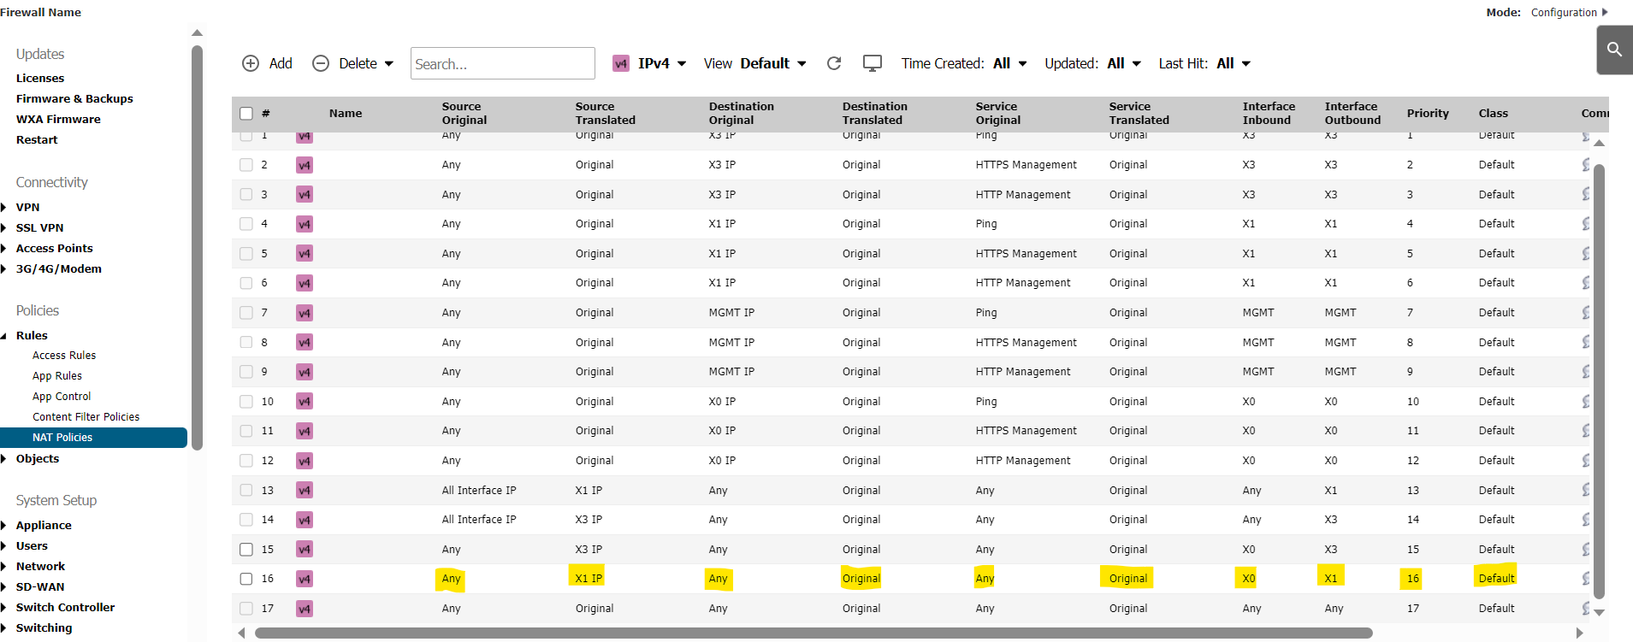Viewport: 1633px width, 642px height.
Task: Tick the checkbox for rule 16
Action: tap(246, 579)
